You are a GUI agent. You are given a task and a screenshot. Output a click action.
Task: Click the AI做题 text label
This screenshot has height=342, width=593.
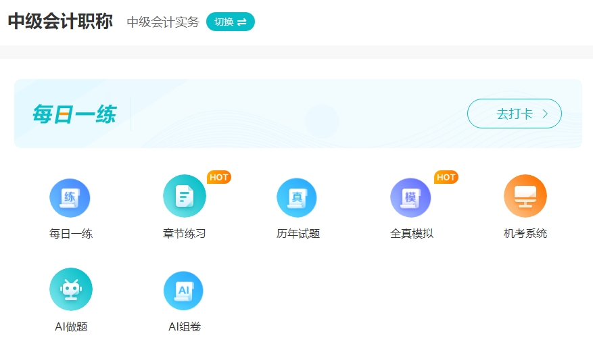click(x=71, y=326)
